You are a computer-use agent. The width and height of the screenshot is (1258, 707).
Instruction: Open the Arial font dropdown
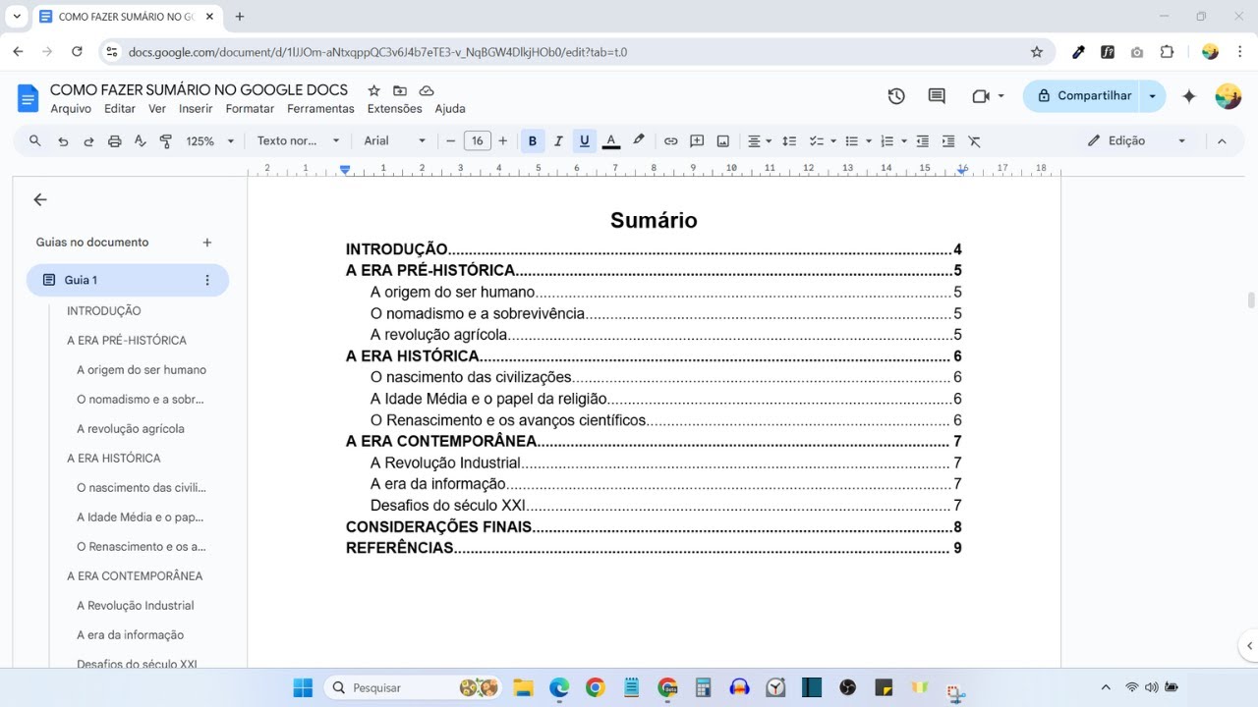point(395,141)
